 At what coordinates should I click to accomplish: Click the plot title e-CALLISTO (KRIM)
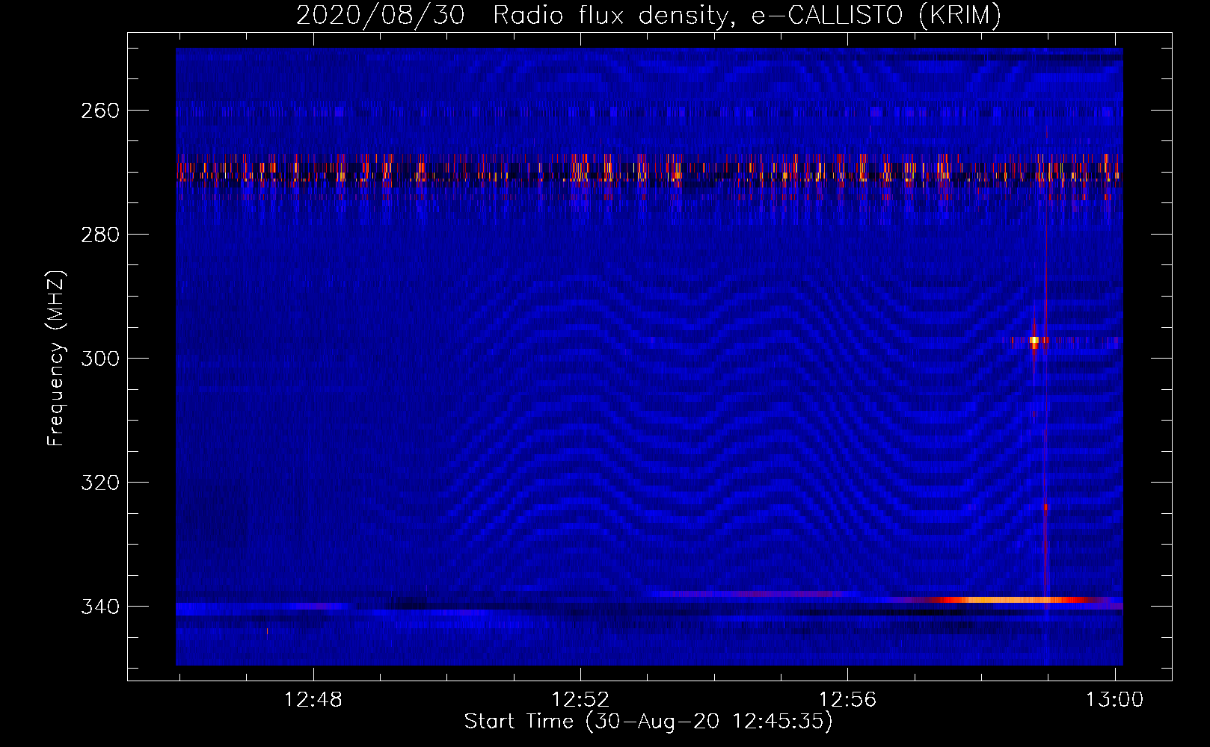(x=876, y=15)
